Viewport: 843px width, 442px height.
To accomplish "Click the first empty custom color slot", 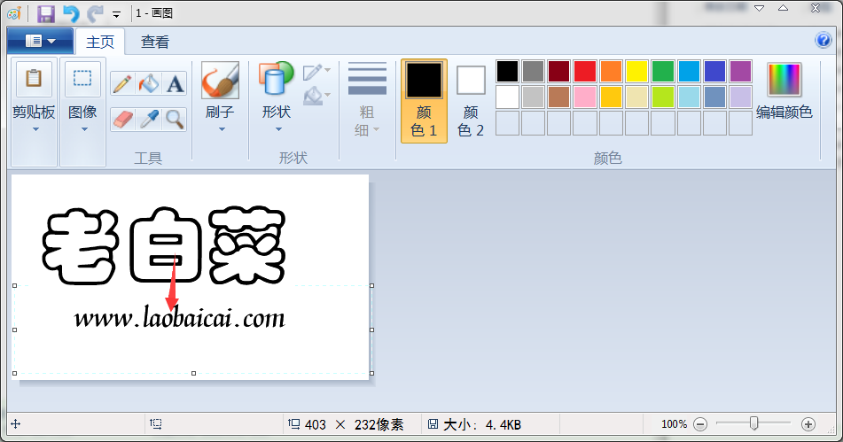I will 507,123.
